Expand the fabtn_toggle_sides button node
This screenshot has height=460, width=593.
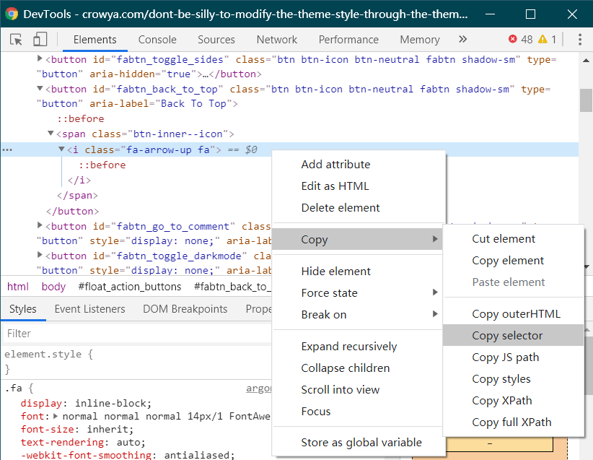pyautogui.click(x=40, y=60)
